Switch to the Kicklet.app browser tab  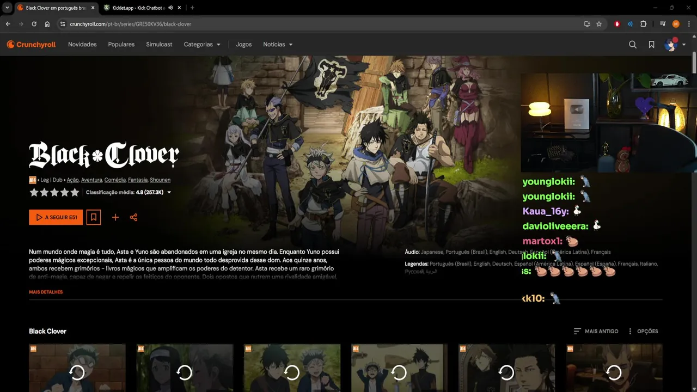[x=143, y=8]
